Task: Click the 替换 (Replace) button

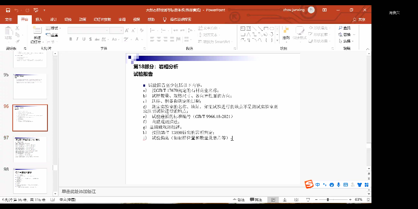Action: click(344, 35)
